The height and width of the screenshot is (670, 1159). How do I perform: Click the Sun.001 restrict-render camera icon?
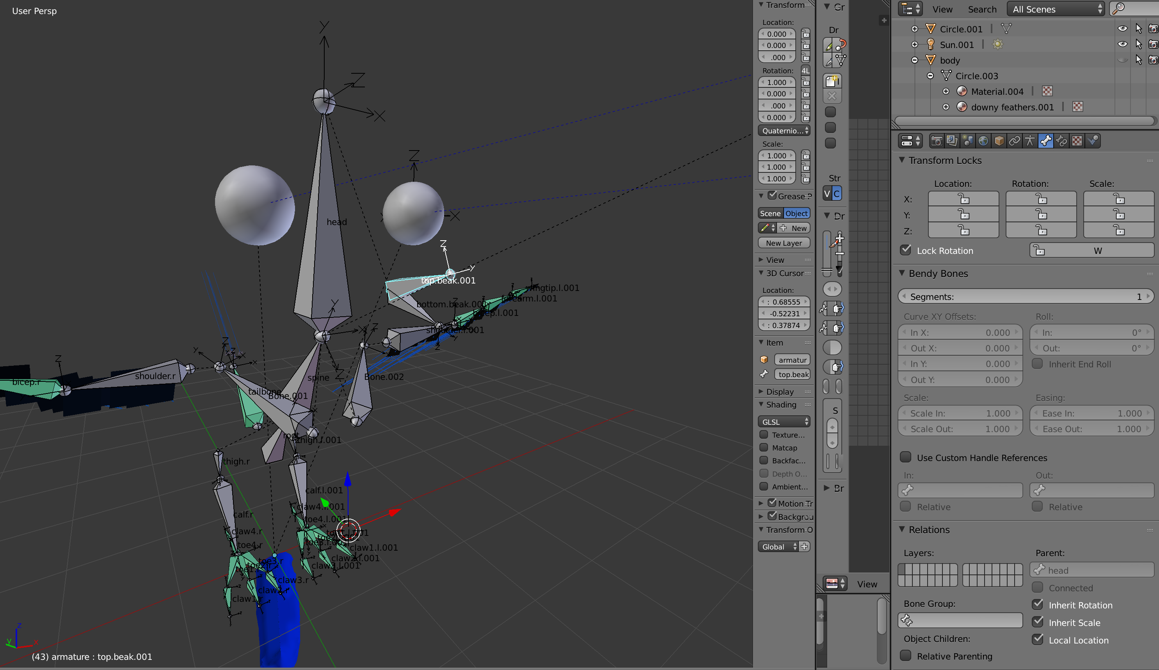(x=1153, y=44)
